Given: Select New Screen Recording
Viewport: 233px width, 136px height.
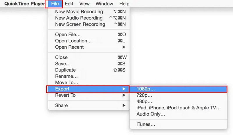Looking at the screenshot, I should tap(80, 24).
